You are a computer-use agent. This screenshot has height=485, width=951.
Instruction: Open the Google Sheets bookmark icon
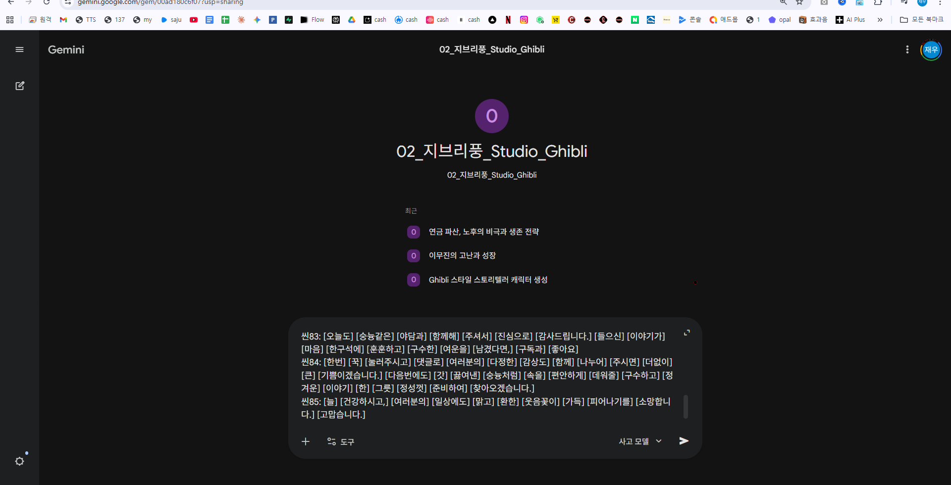[x=225, y=20]
